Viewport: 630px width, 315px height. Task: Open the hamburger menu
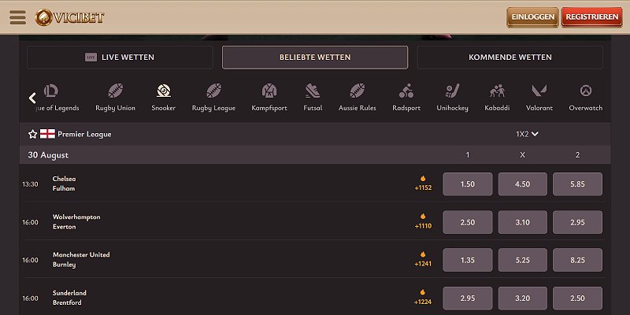pyautogui.click(x=17, y=17)
